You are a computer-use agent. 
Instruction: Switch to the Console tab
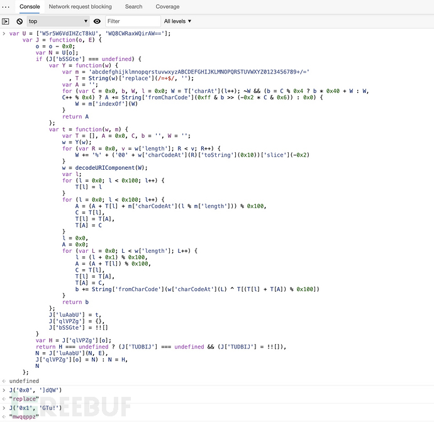pyautogui.click(x=30, y=6)
